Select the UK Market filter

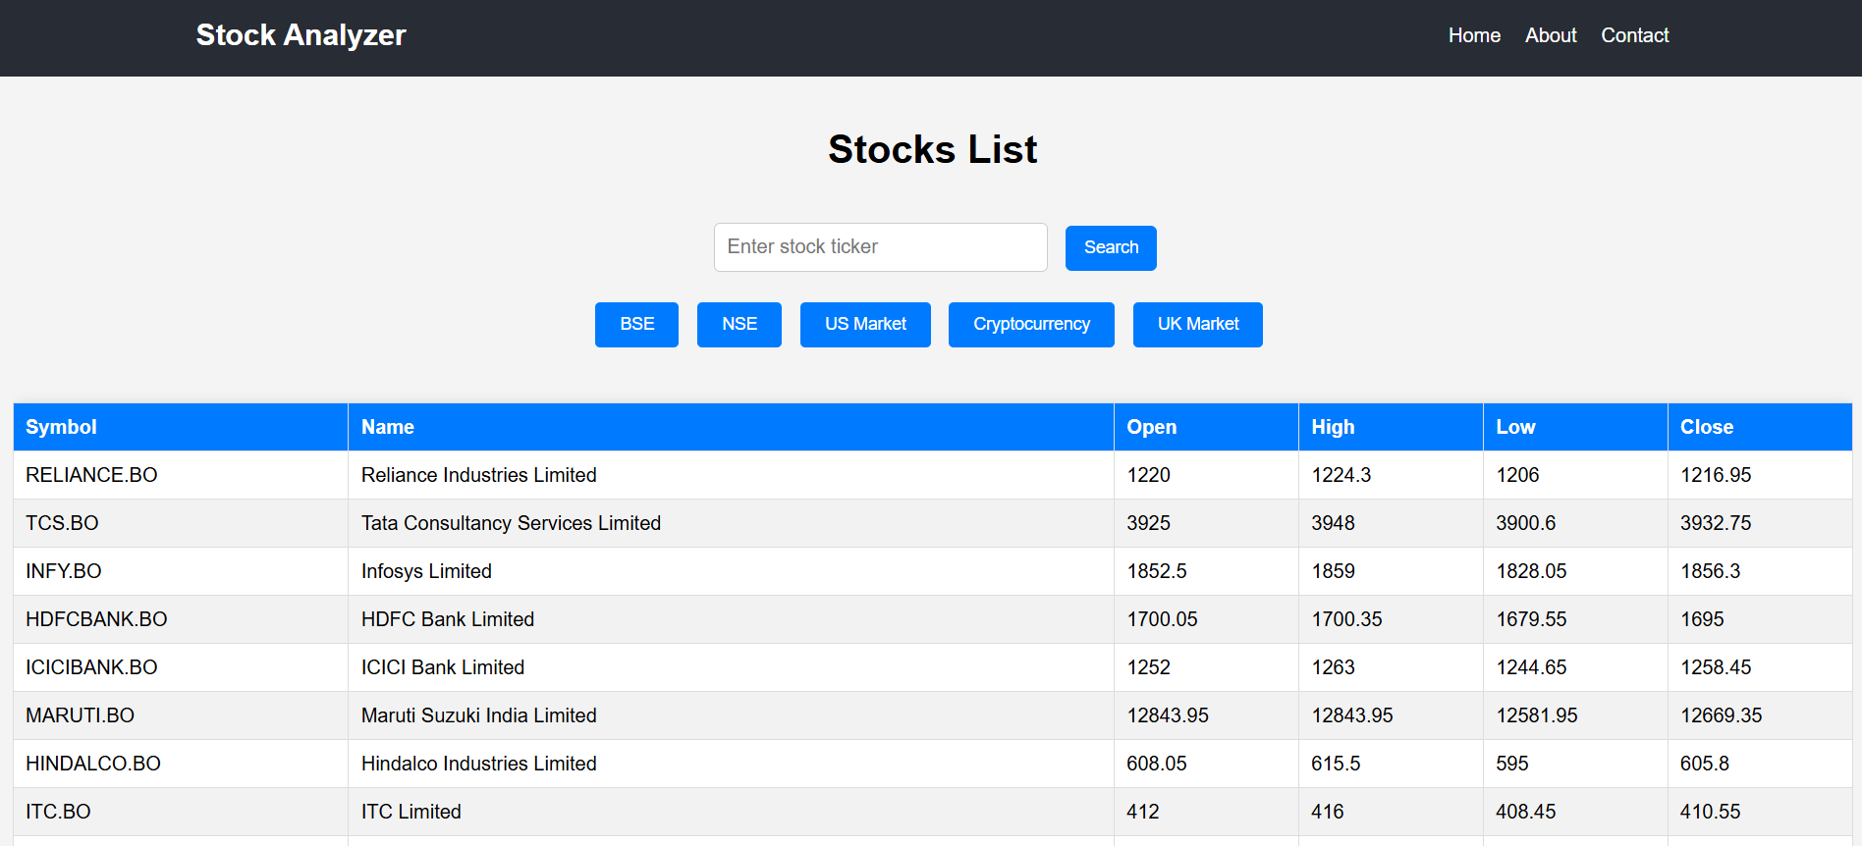click(x=1198, y=325)
